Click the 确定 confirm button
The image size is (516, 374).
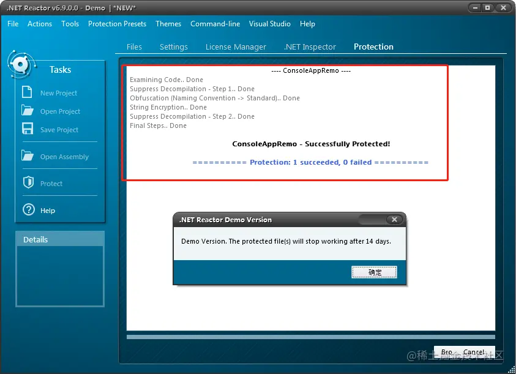(375, 272)
